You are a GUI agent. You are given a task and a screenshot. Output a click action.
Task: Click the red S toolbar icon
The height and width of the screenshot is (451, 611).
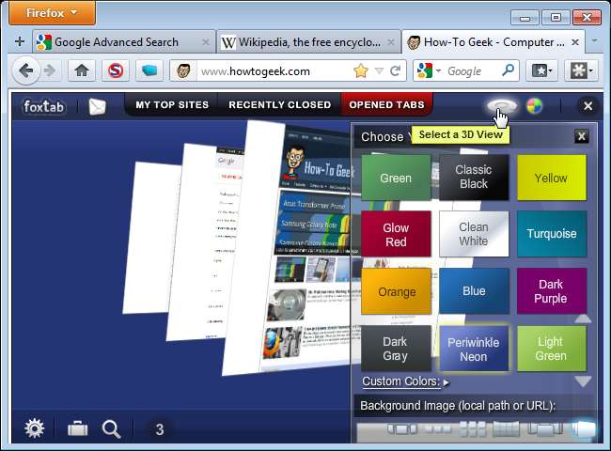116,70
